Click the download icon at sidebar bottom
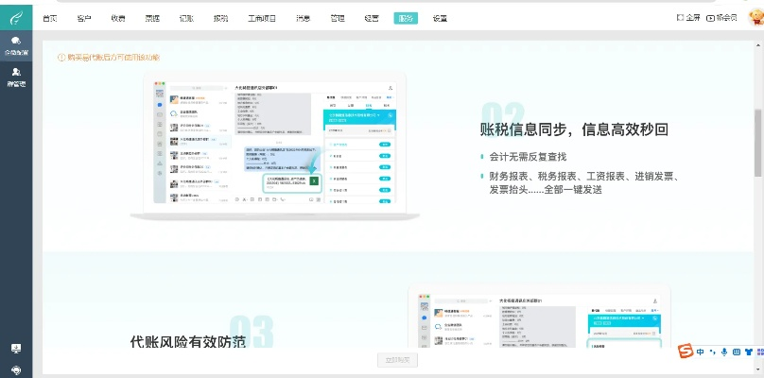764x378 pixels. coord(15,349)
